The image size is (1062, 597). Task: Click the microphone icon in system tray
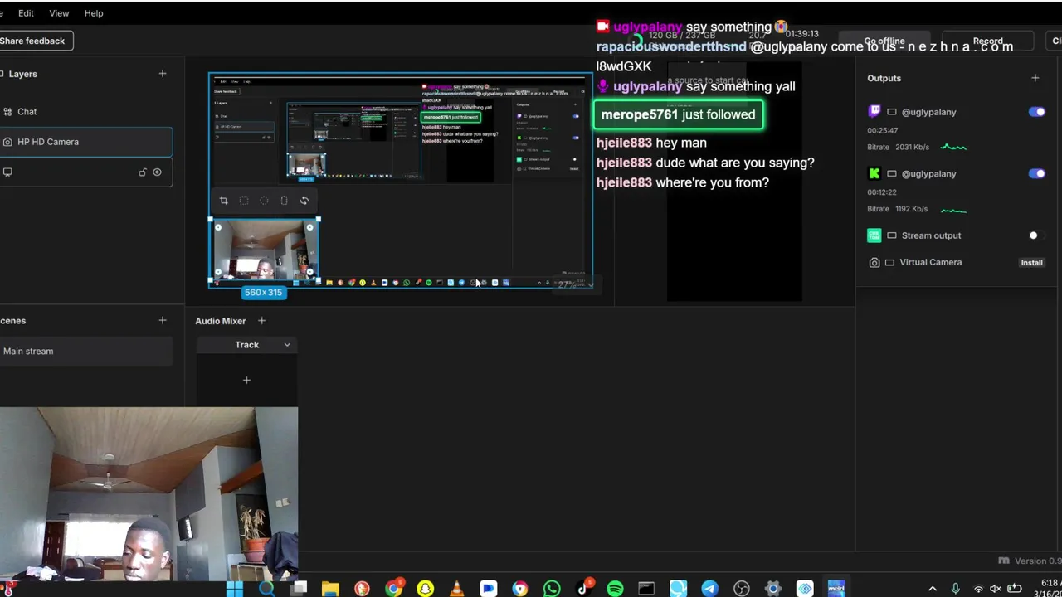tap(955, 589)
